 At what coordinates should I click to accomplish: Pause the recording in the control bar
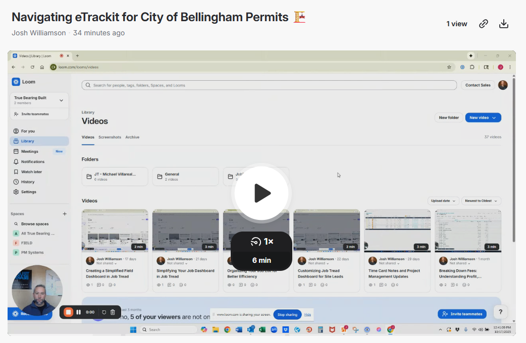pyautogui.click(x=79, y=312)
